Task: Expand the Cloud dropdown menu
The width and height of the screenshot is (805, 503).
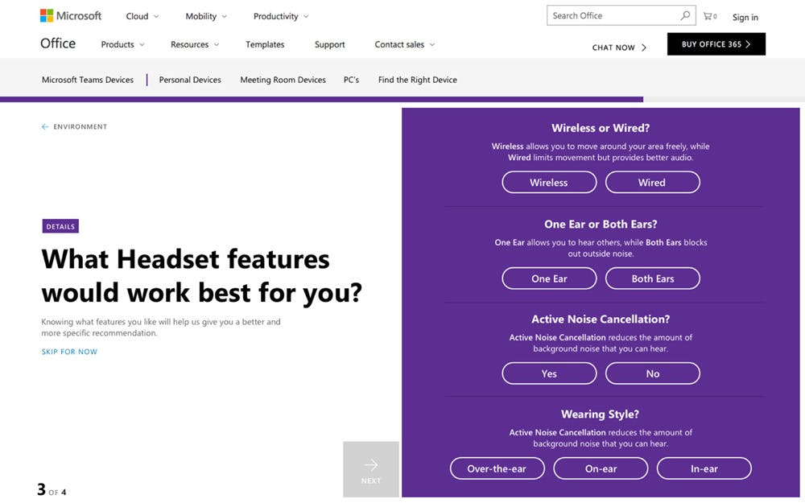Action: [142, 16]
